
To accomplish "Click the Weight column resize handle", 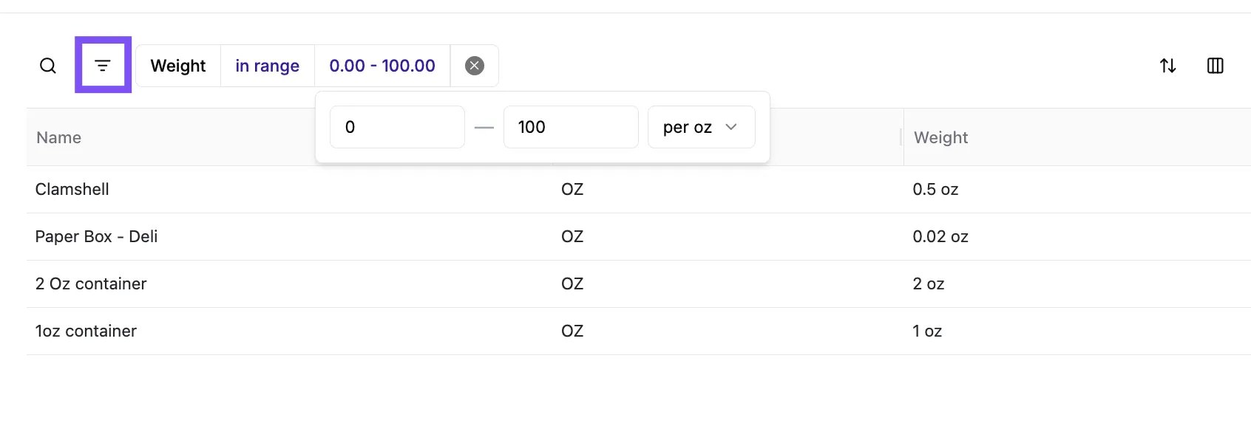I will (x=901, y=137).
